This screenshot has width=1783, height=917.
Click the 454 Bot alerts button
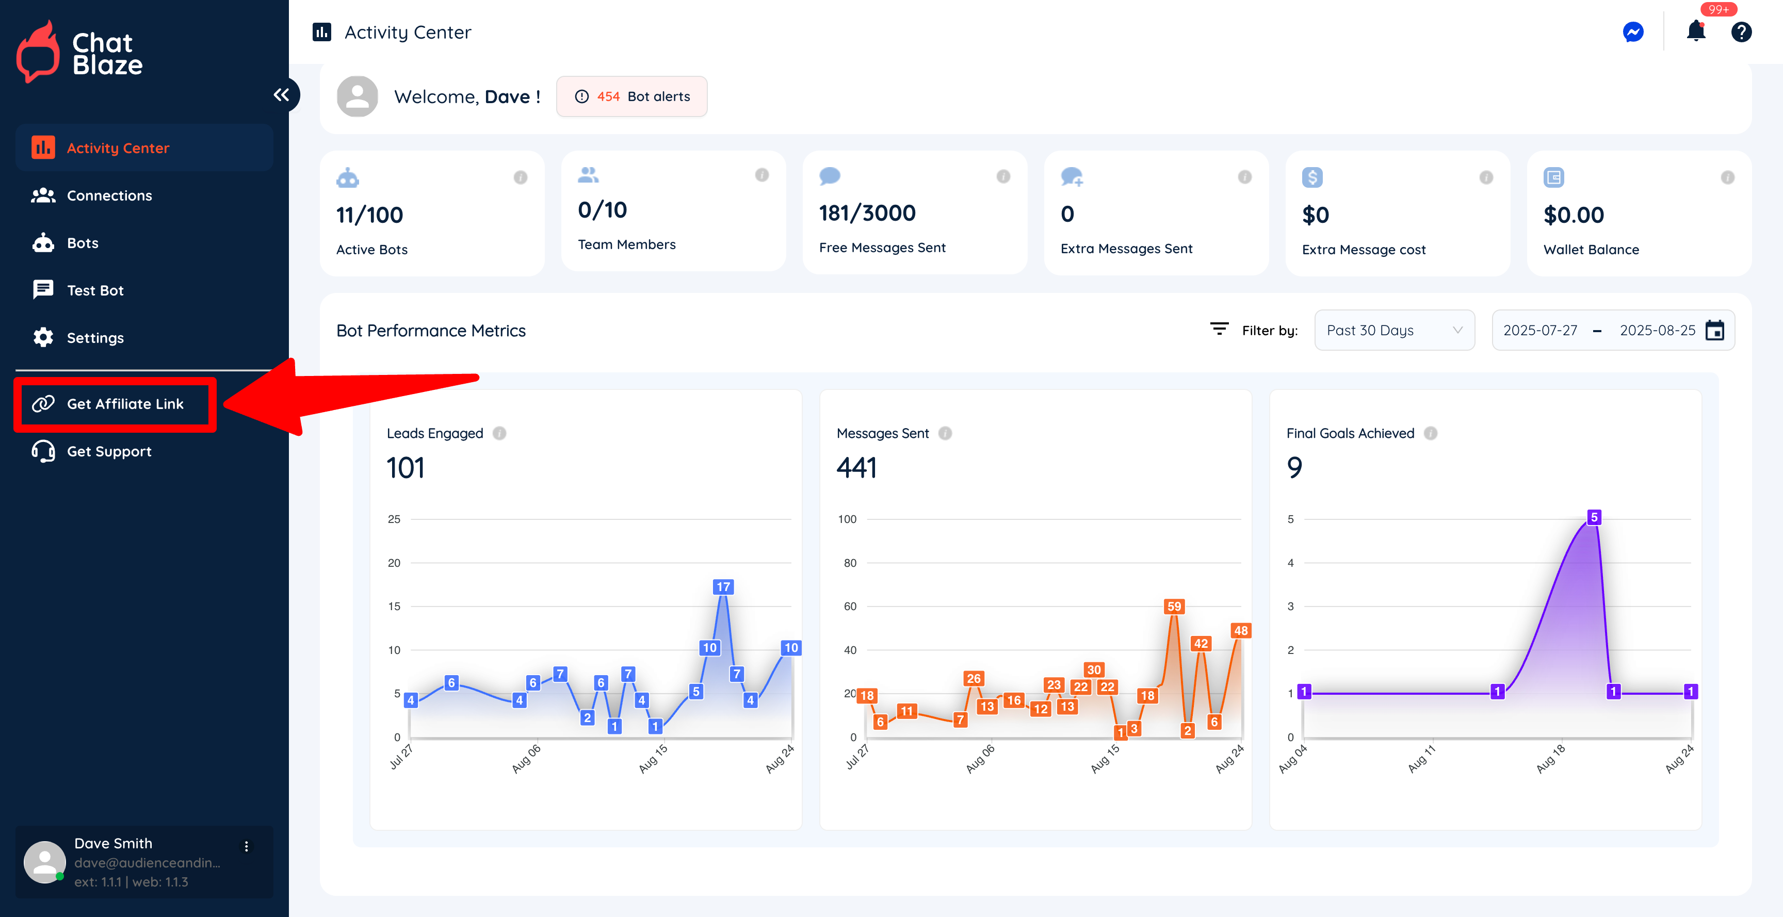[631, 97]
